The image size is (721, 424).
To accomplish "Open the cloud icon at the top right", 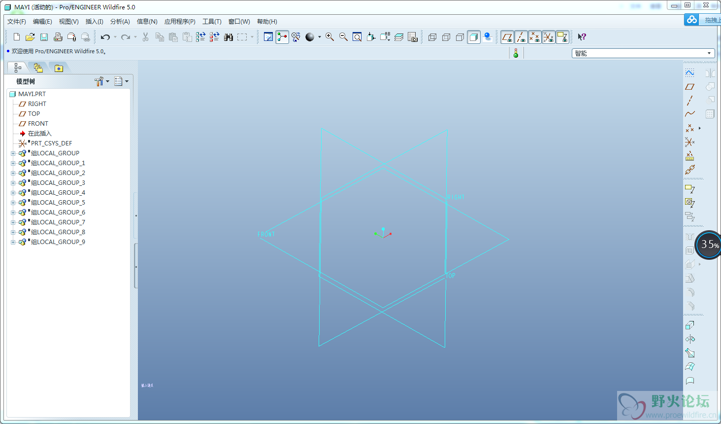I will [x=692, y=20].
